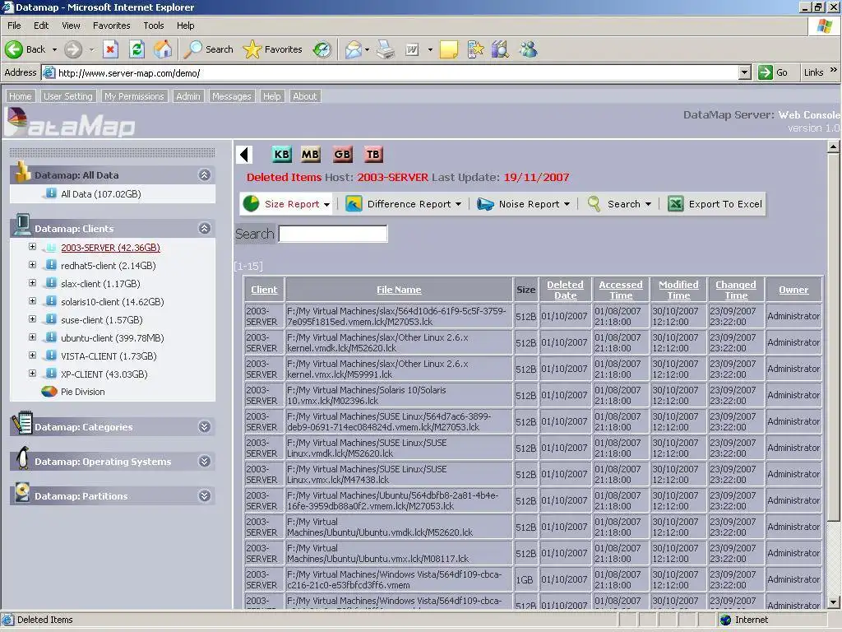
Task: Click the Print icon in the browser toolbar
Action: tap(384, 49)
